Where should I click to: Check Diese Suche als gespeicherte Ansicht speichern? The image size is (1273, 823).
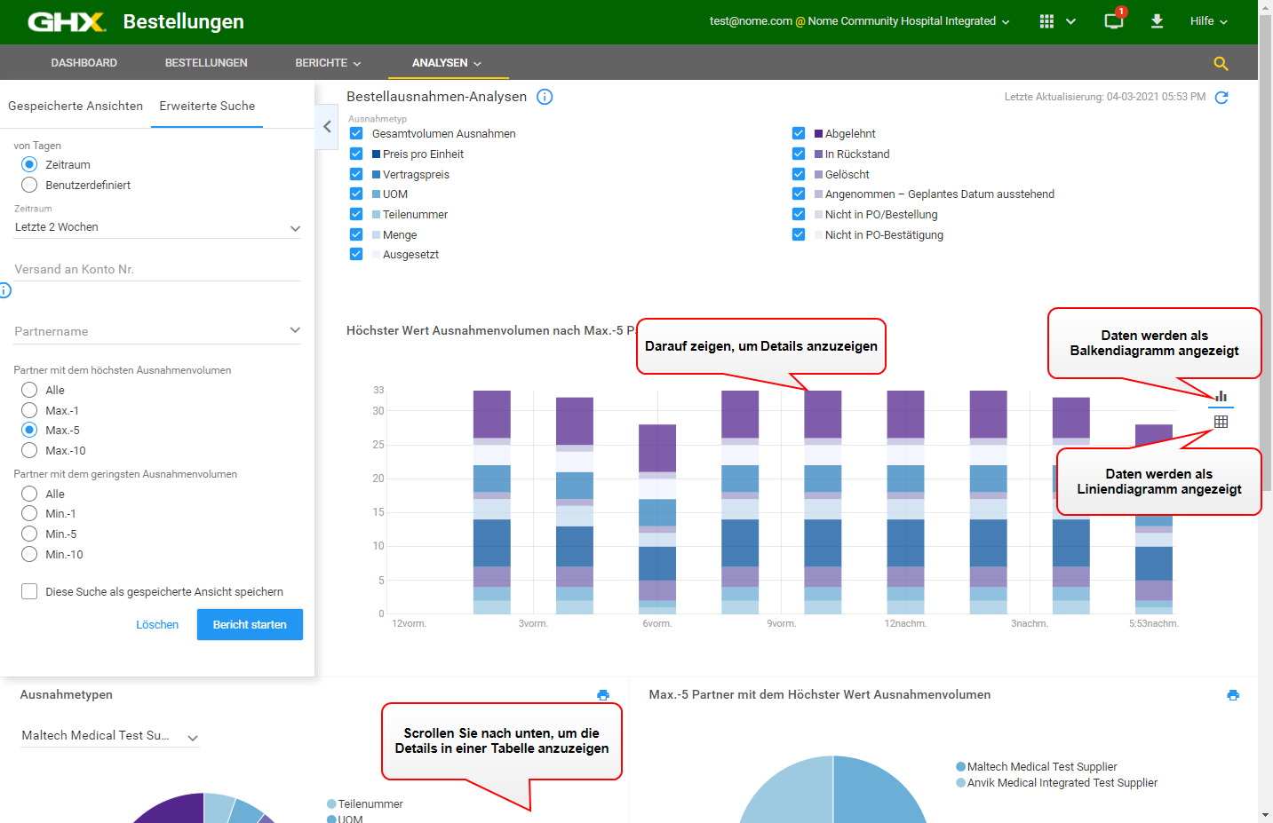click(x=29, y=591)
